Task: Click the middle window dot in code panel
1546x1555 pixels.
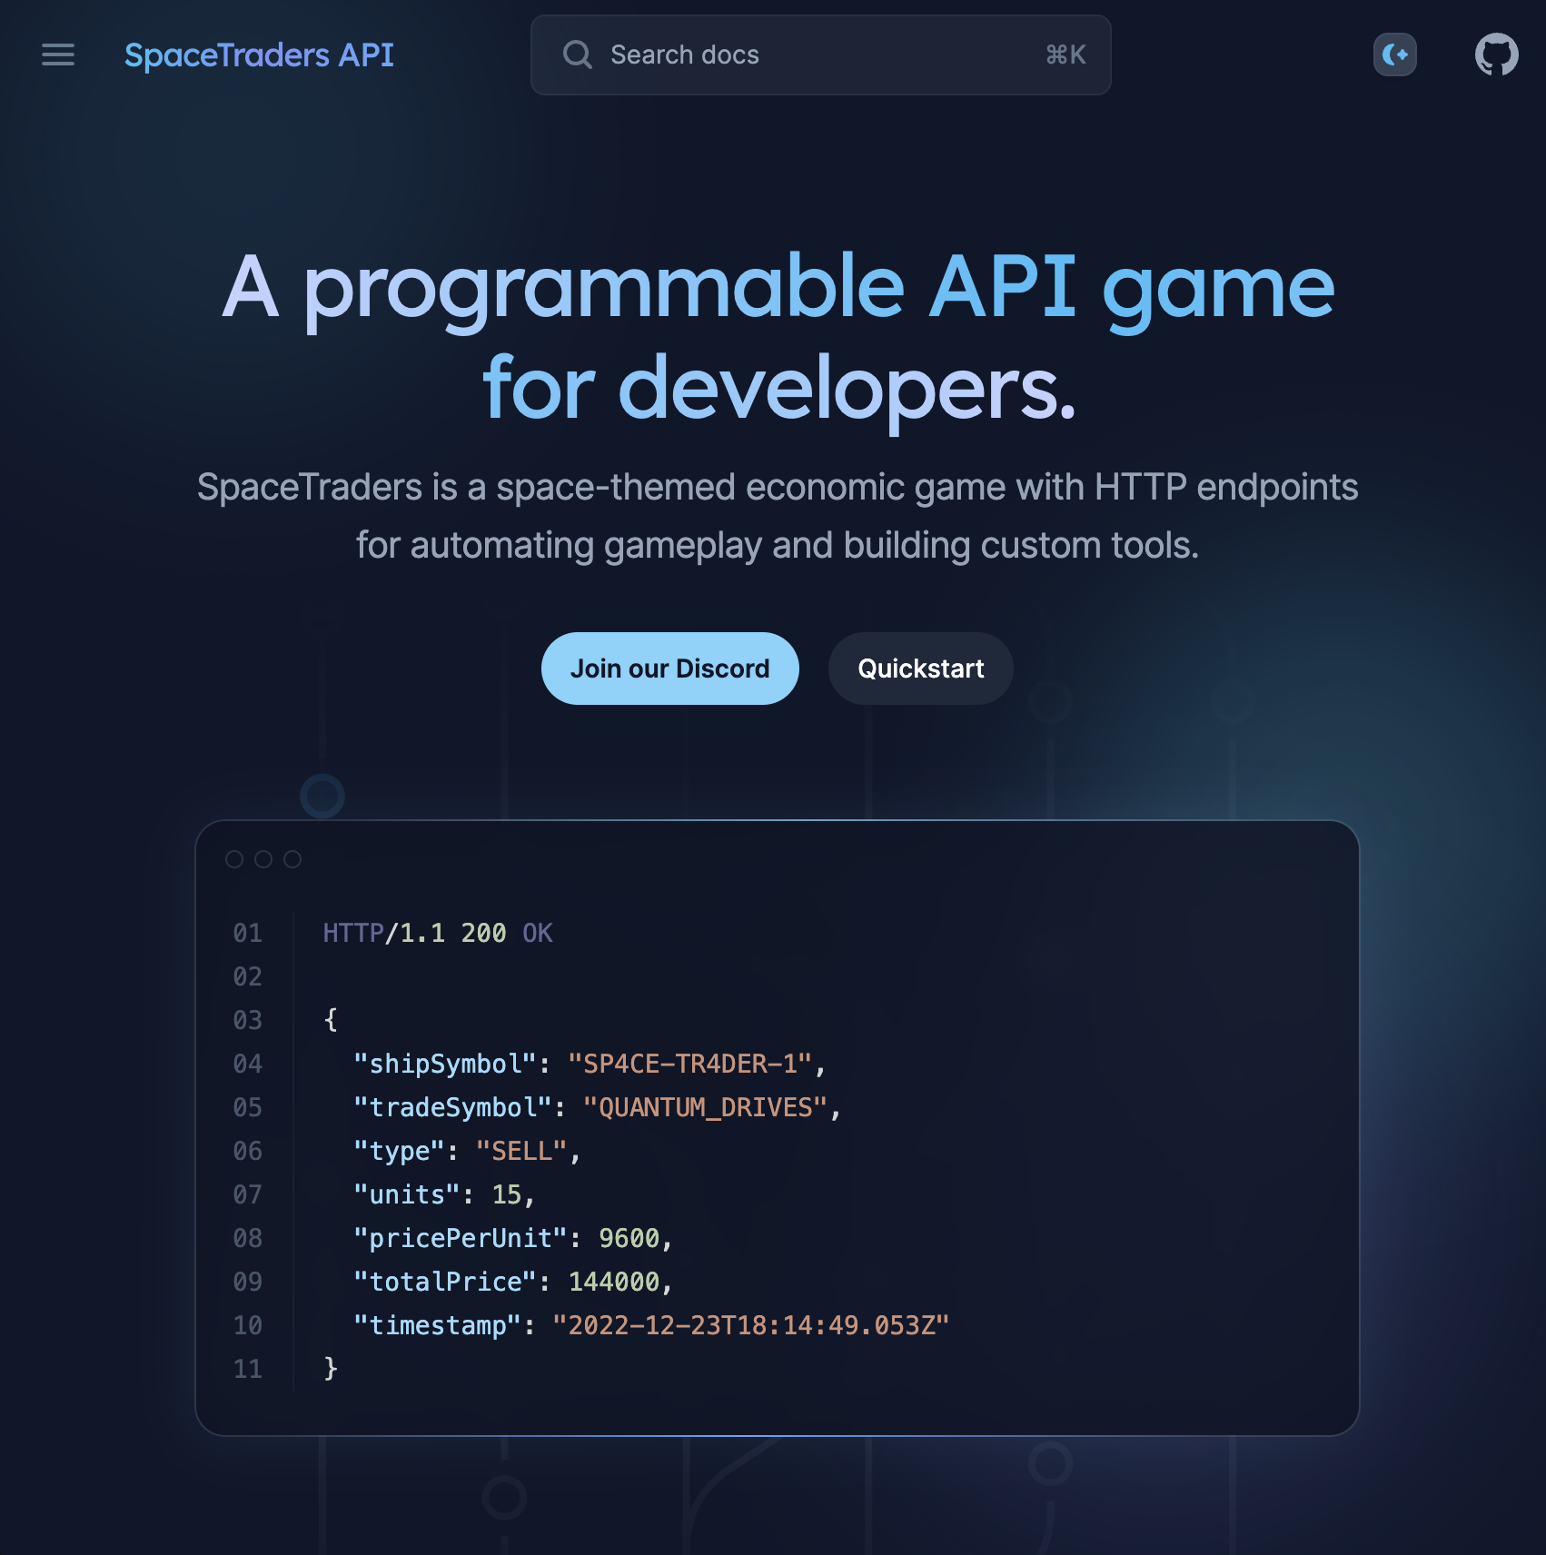Action: pos(263,859)
